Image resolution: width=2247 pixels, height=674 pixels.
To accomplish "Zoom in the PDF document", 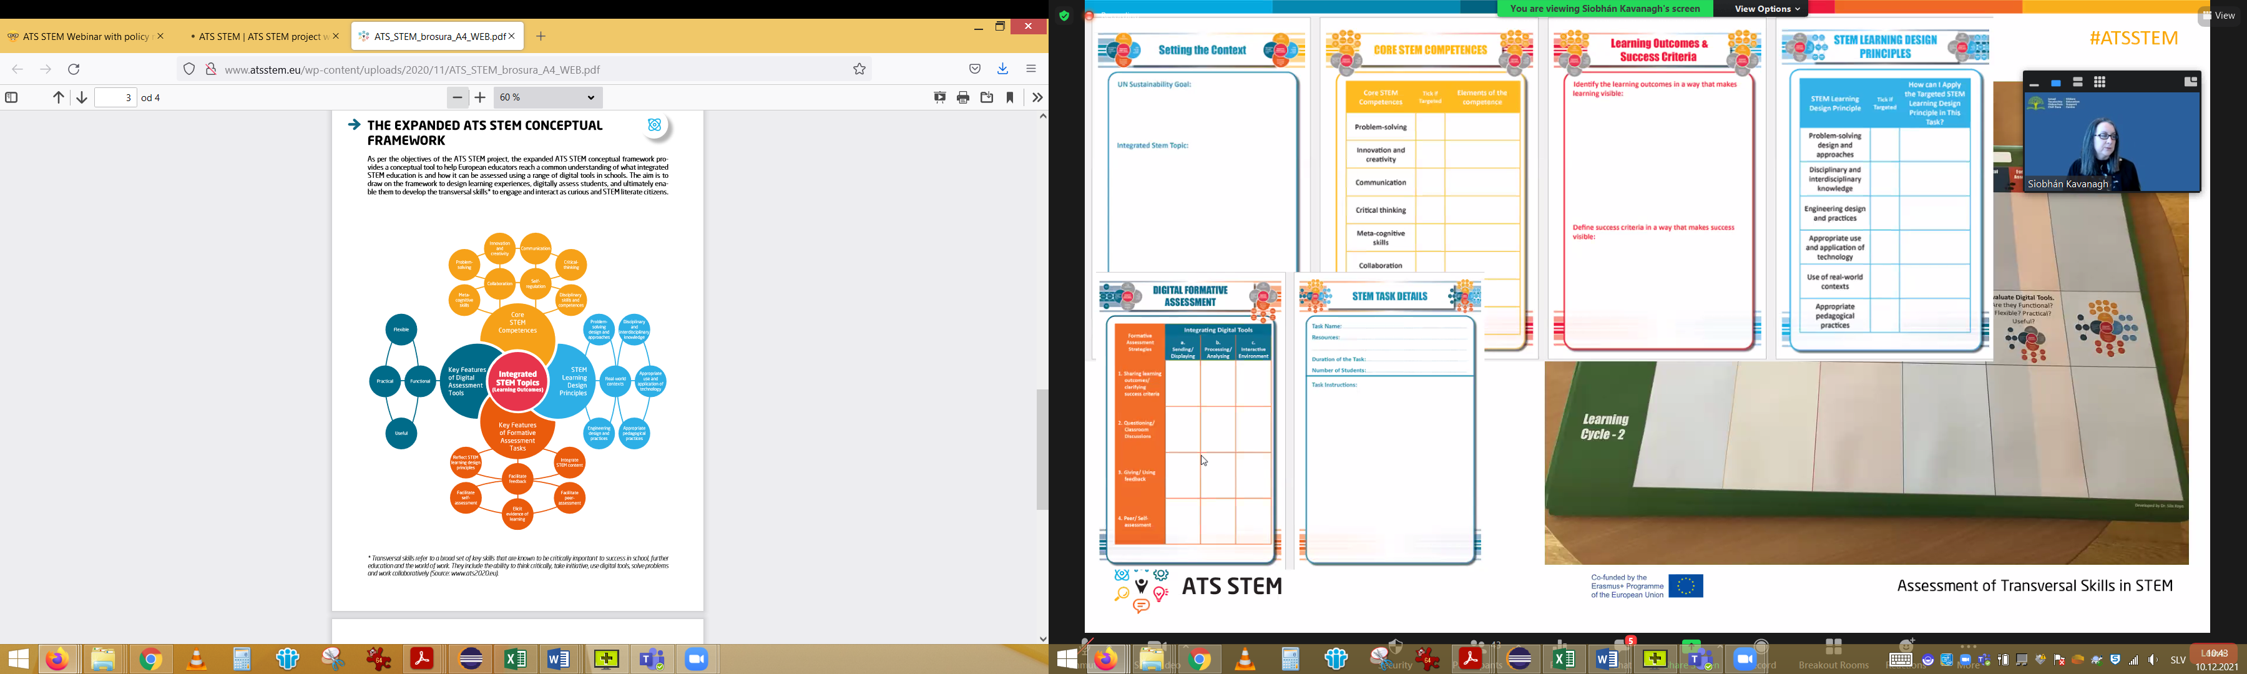I will (481, 97).
